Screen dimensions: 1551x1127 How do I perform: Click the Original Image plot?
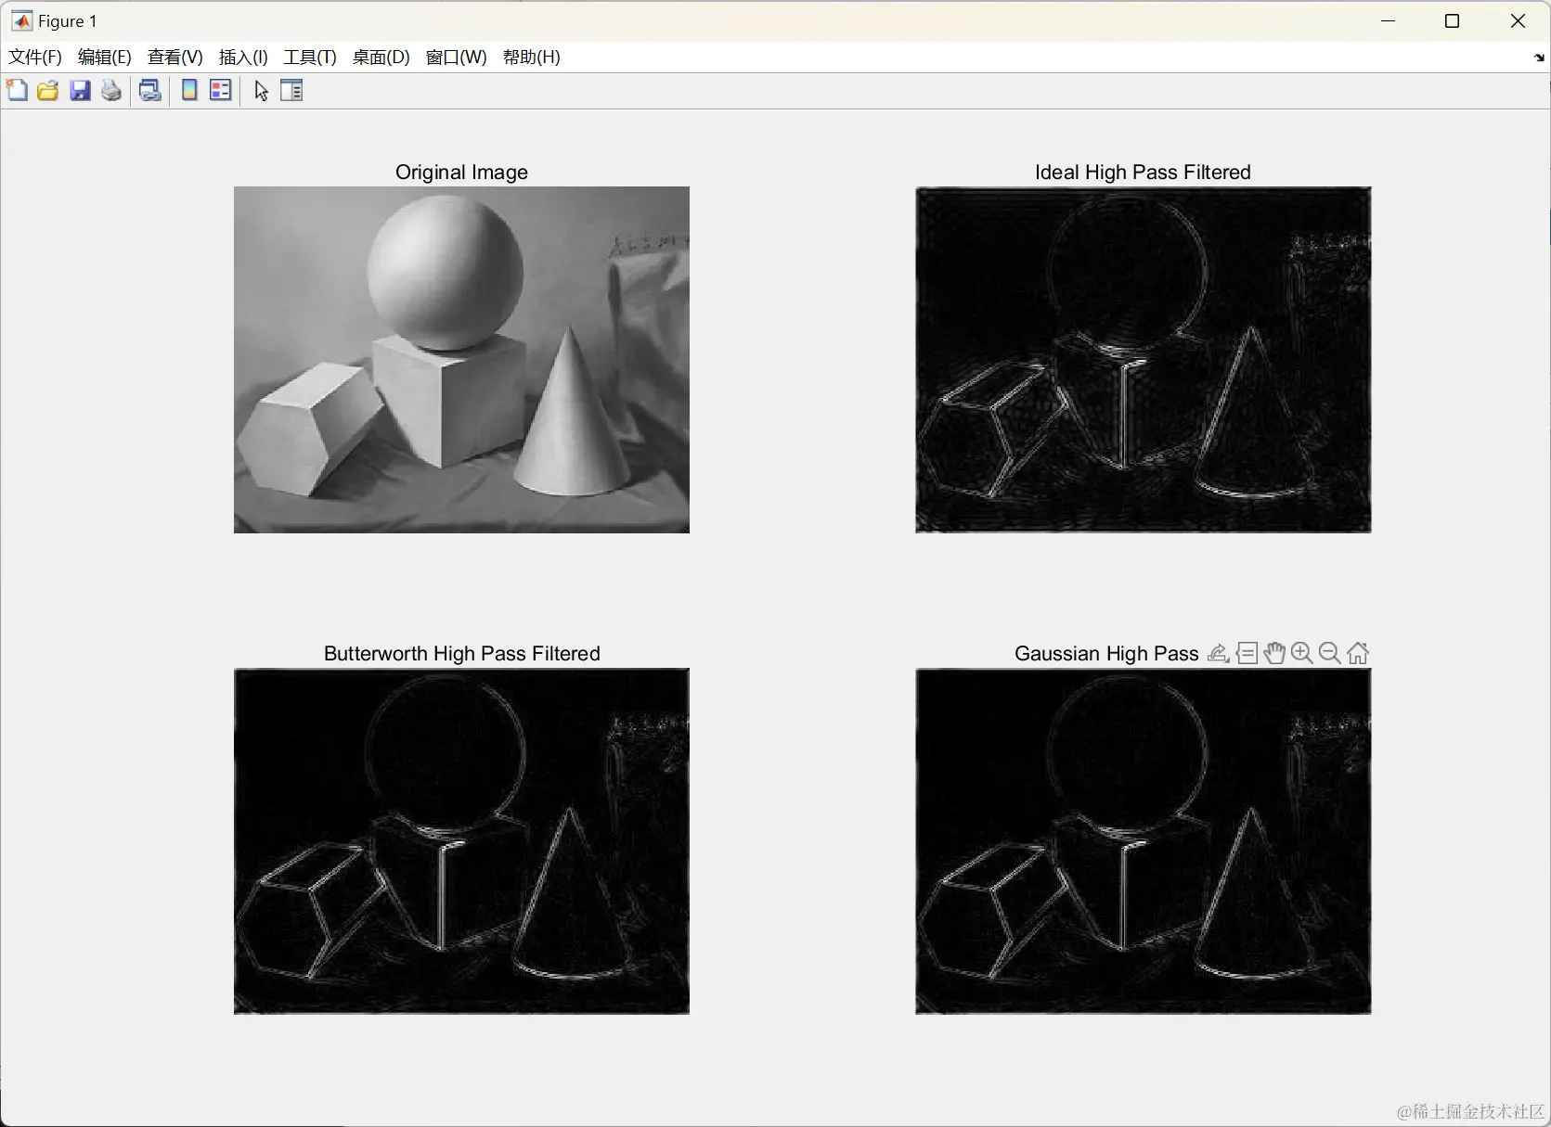(x=461, y=360)
